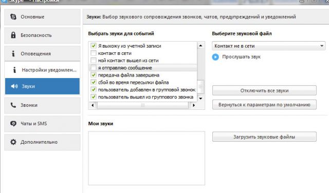Click 'Отключить все звуки' button
329x193 pixels.
[x=264, y=90]
